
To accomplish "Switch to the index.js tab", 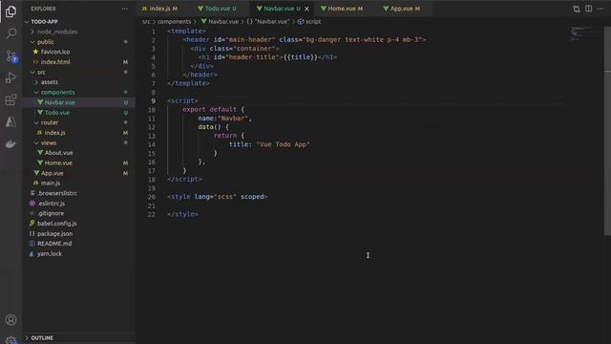I will coord(159,9).
